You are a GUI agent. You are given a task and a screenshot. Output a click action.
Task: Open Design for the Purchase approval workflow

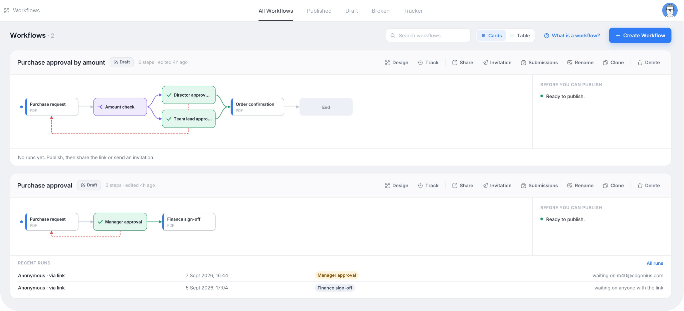pyautogui.click(x=396, y=185)
